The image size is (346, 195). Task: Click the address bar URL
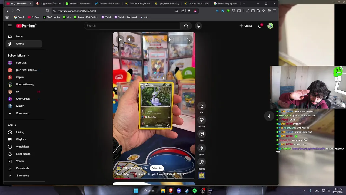tap(77, 11)
